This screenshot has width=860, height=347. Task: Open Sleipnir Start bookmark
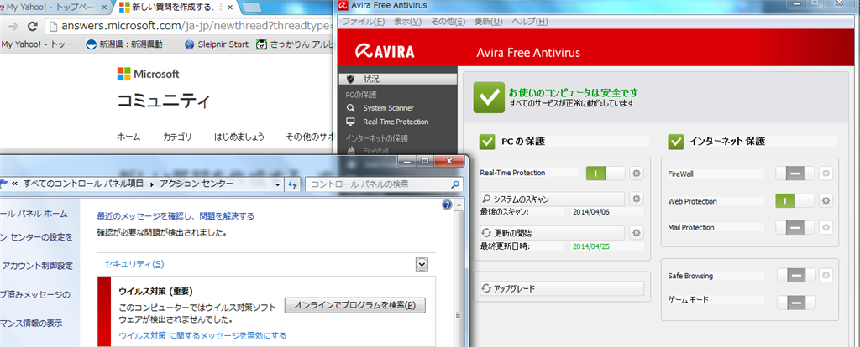[x=217, y=44]
